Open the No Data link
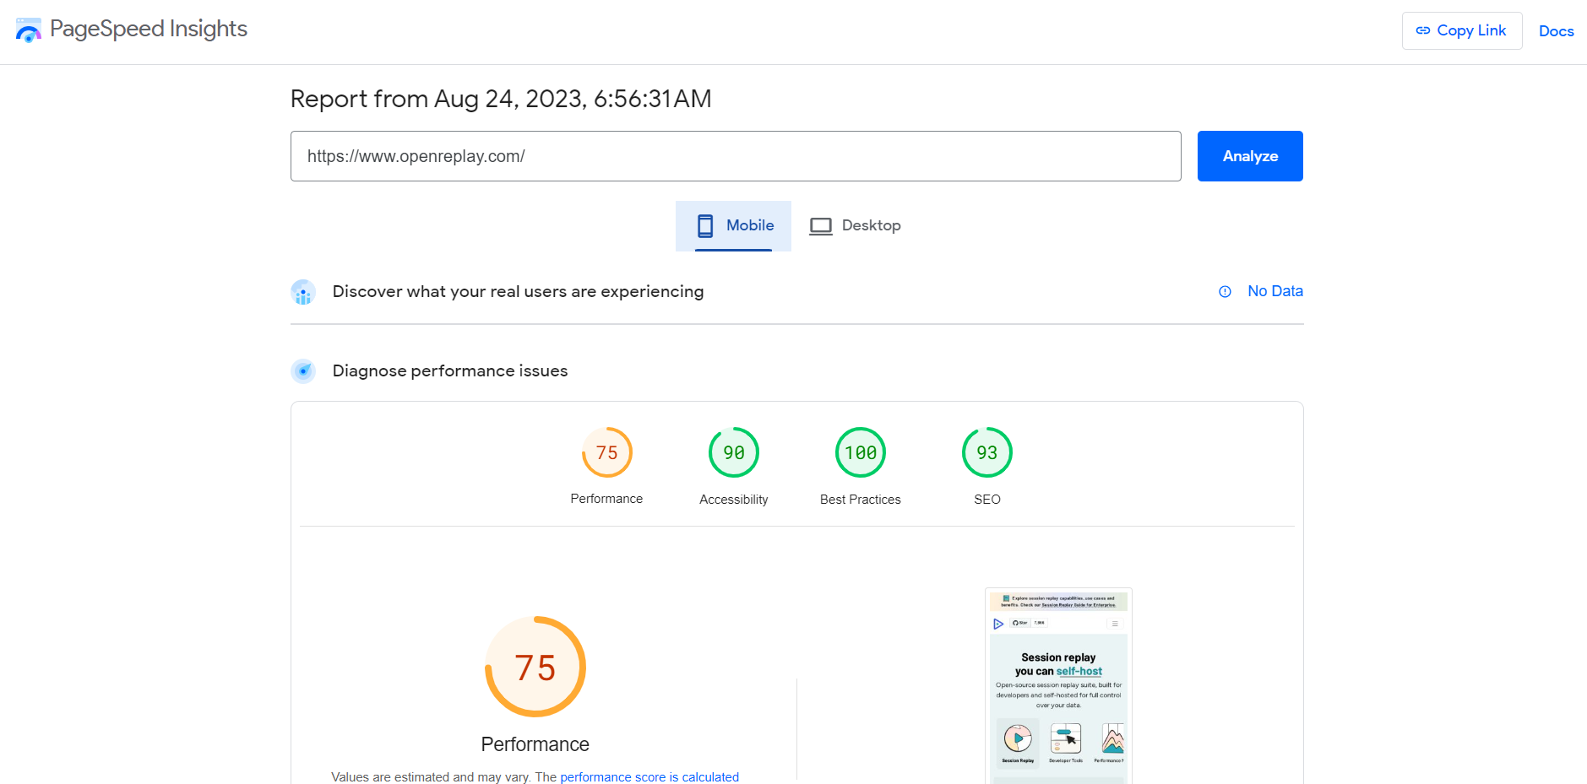 click(x=1275, y=291)
